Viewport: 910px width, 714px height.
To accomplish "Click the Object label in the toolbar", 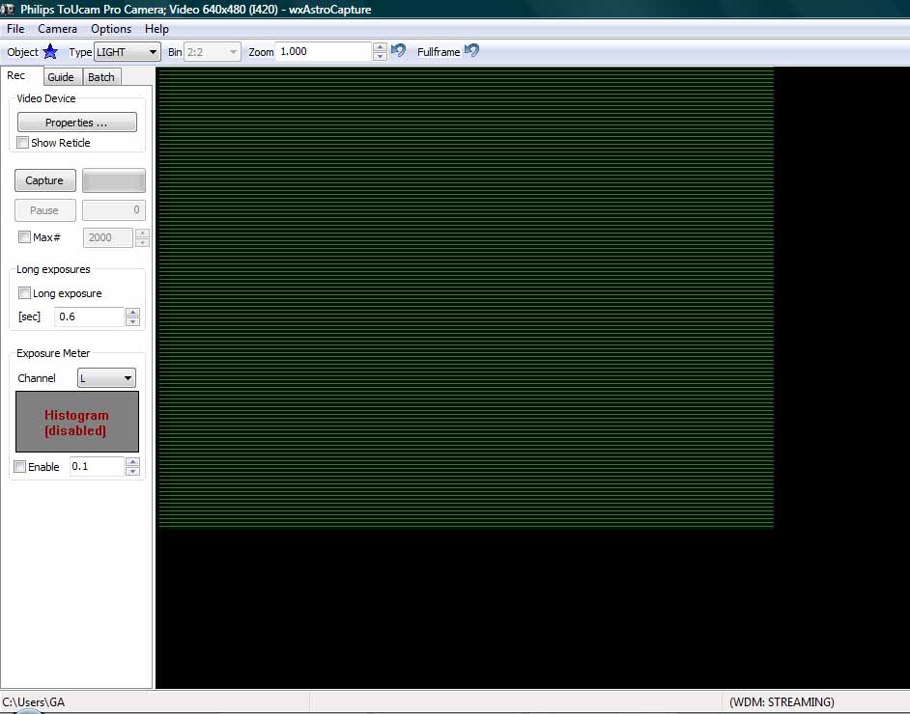I will click(x=22, y=51).
